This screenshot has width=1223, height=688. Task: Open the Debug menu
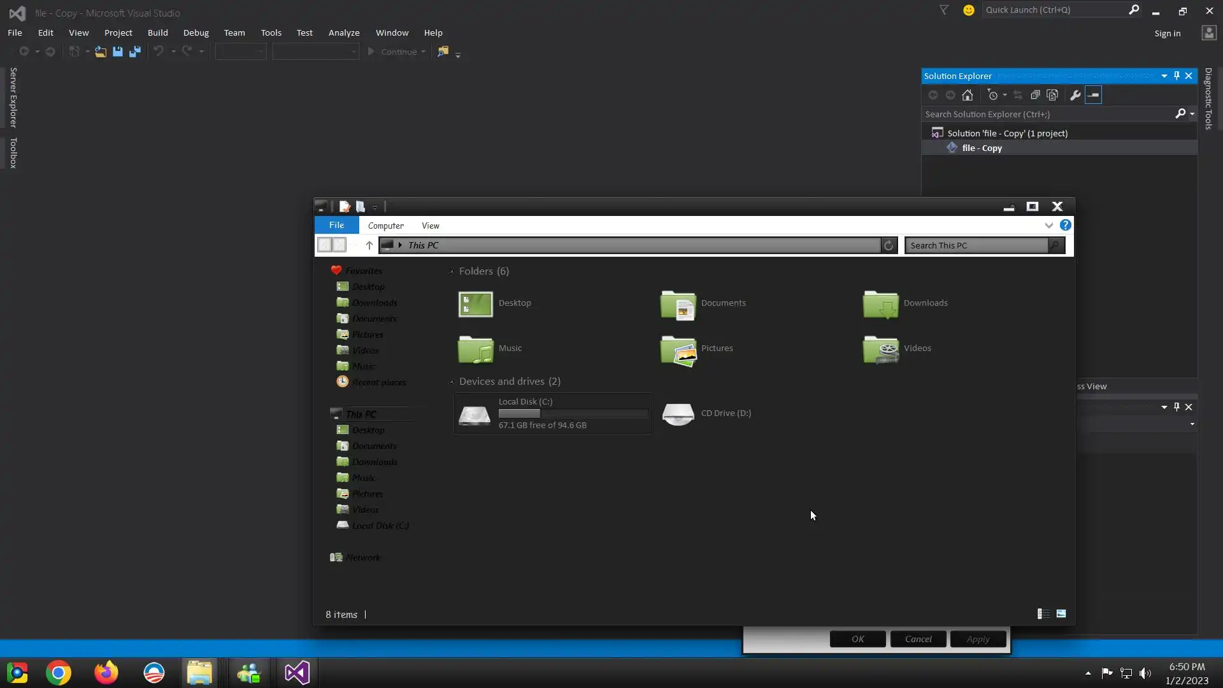tap(196, 32)
